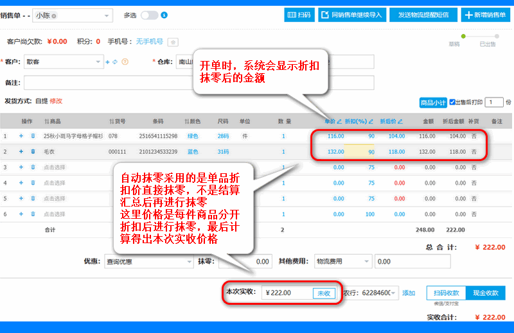Click the 本次实收 amount field
The height and width of the screenshot is (333, 514).
287,293
